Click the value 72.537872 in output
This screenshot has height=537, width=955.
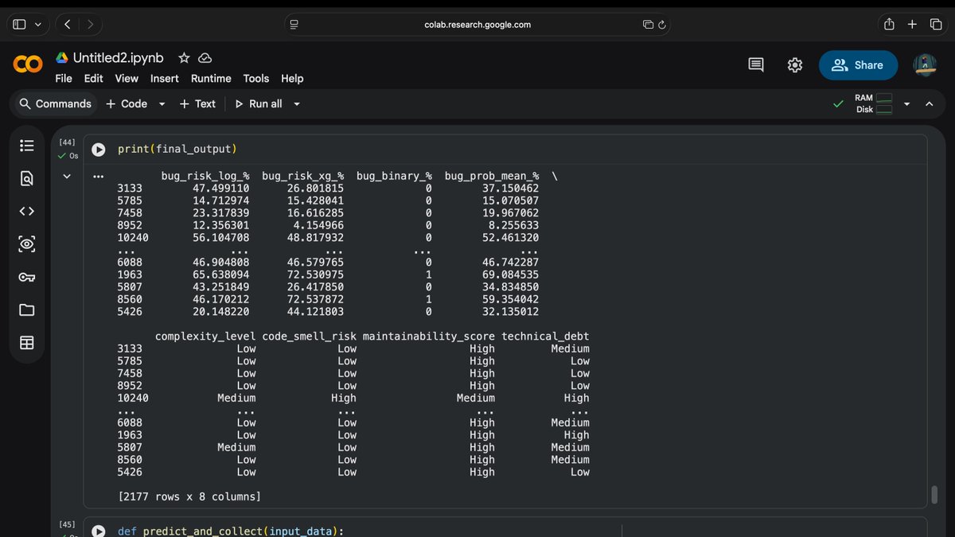[315, 299]
